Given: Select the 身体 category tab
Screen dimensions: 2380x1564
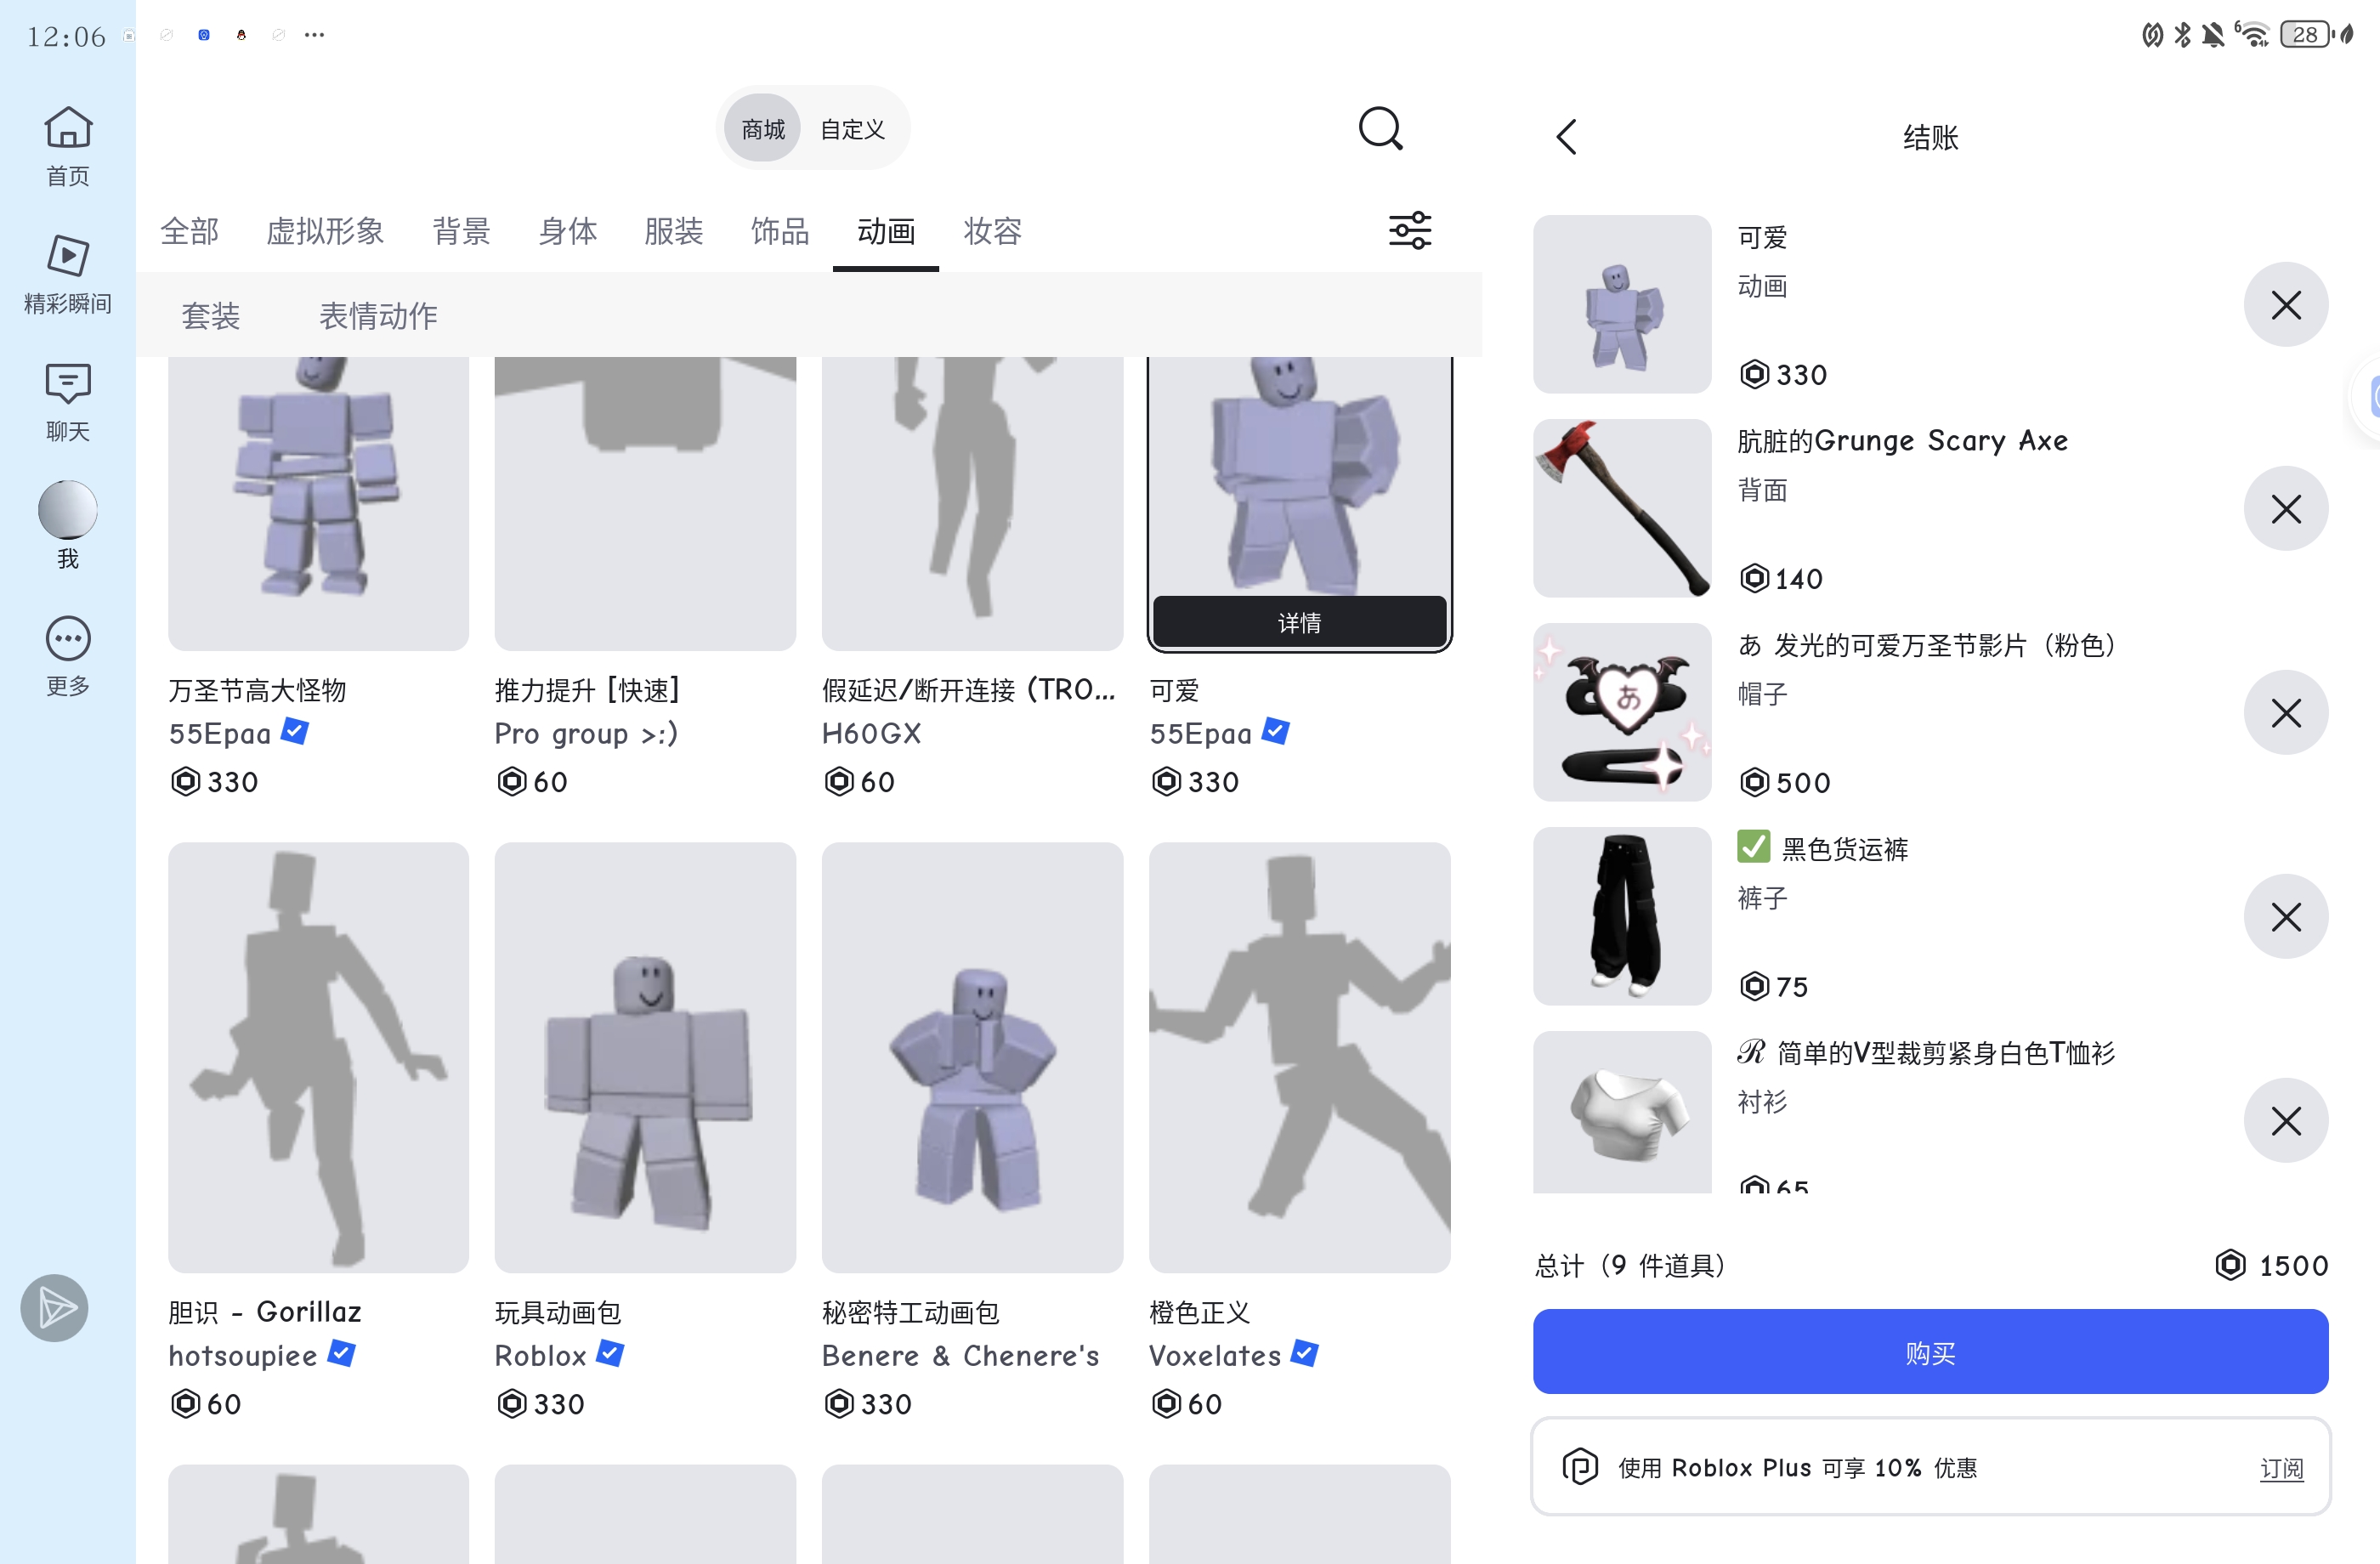Looking at the screenshot, I should (567, 231).
